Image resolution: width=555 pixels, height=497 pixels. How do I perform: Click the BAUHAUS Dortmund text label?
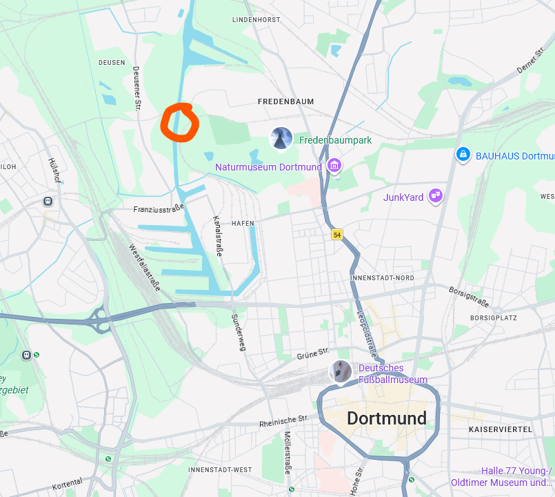tap(515, 156)
